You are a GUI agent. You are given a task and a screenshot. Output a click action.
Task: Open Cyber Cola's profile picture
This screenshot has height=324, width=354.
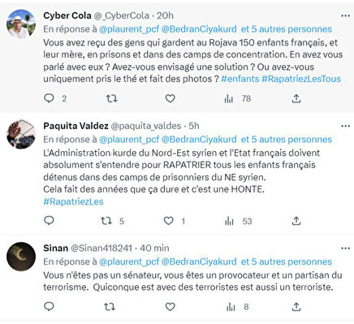(x=21, y=24)
